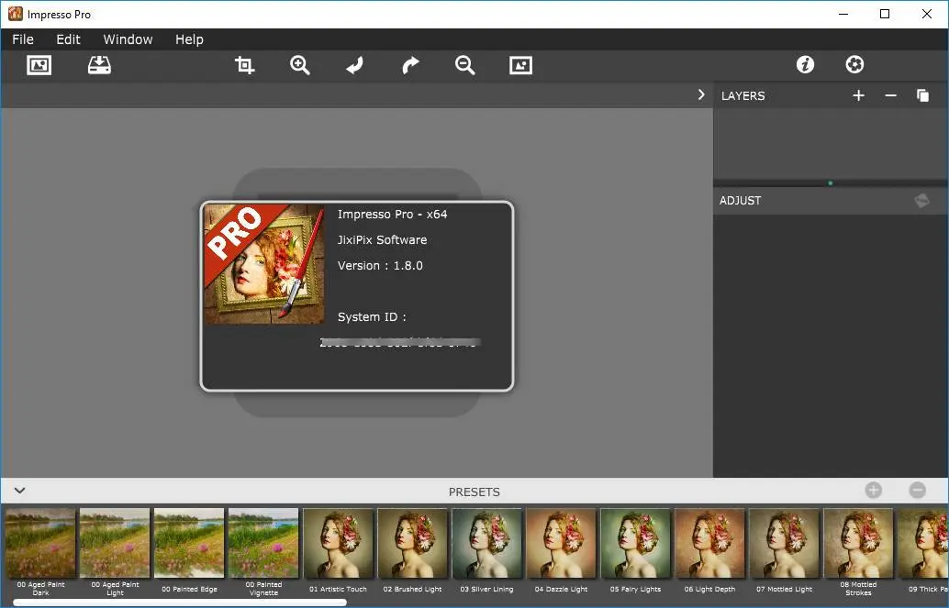Open an image with the load photo icon
The width and height of the screenshot is (949, 608).
[x=39, y=65]
